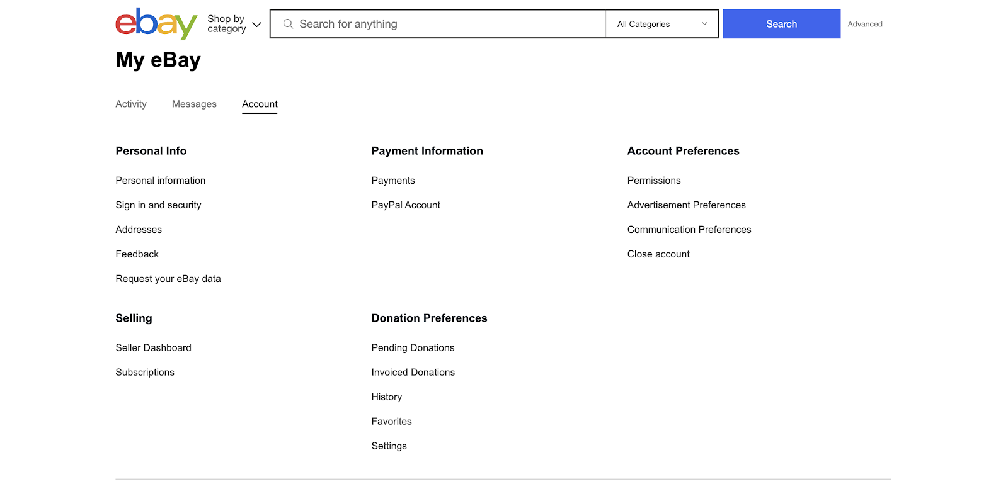Open the Close account page
This screenshot has height=484, width=1008.
point(658,254)
